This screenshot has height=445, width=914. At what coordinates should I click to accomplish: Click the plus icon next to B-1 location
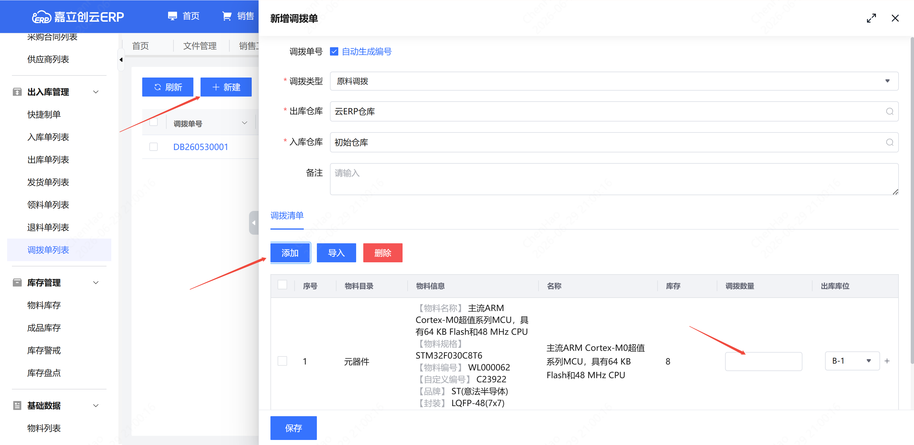887,361
